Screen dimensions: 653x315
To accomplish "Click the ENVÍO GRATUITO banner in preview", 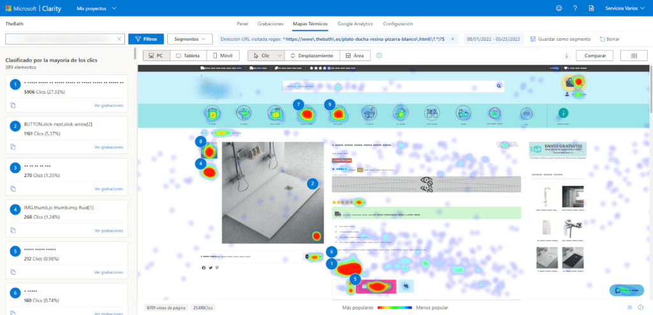I will coord(557,148).
